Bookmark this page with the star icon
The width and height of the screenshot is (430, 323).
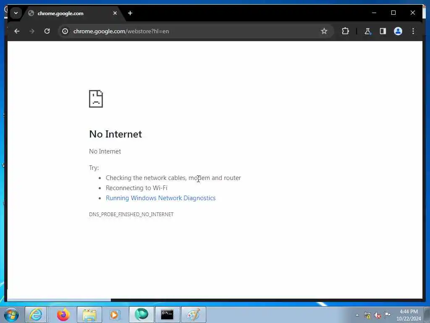coord(324,31)
